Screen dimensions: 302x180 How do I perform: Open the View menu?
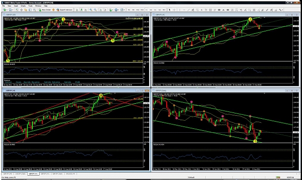coord(9,6)
